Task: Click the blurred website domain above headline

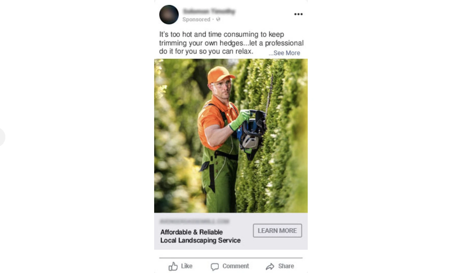Action: point(195,221)
